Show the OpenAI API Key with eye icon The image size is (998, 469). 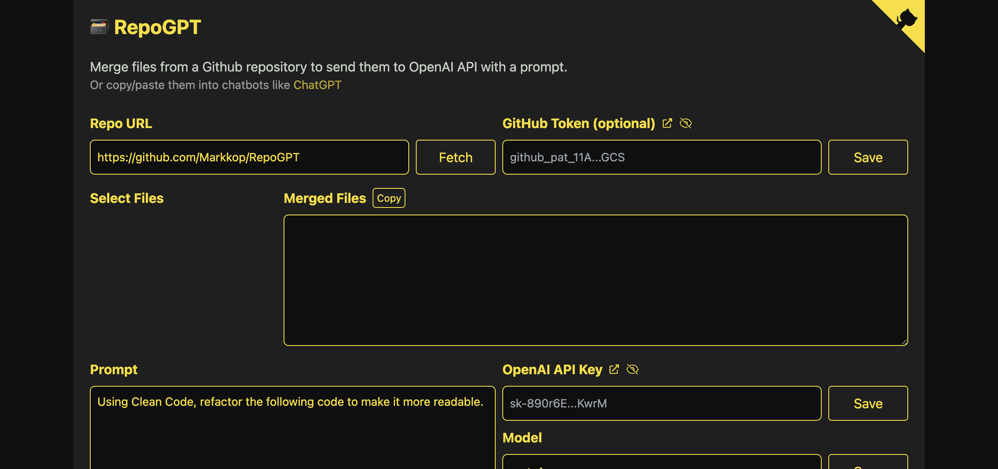(x=632, y=369)
